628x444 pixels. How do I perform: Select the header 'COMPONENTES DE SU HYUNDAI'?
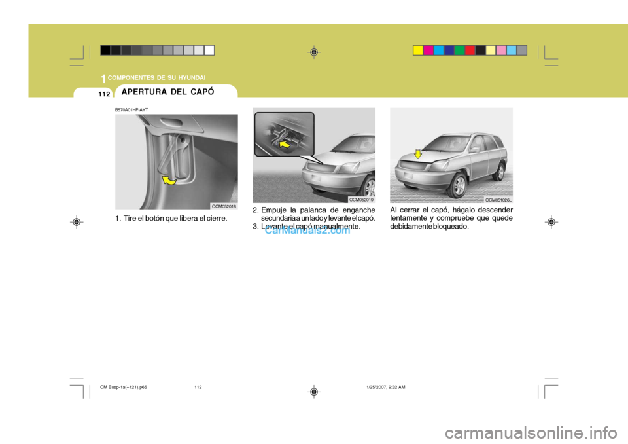(x=156, y=77)
